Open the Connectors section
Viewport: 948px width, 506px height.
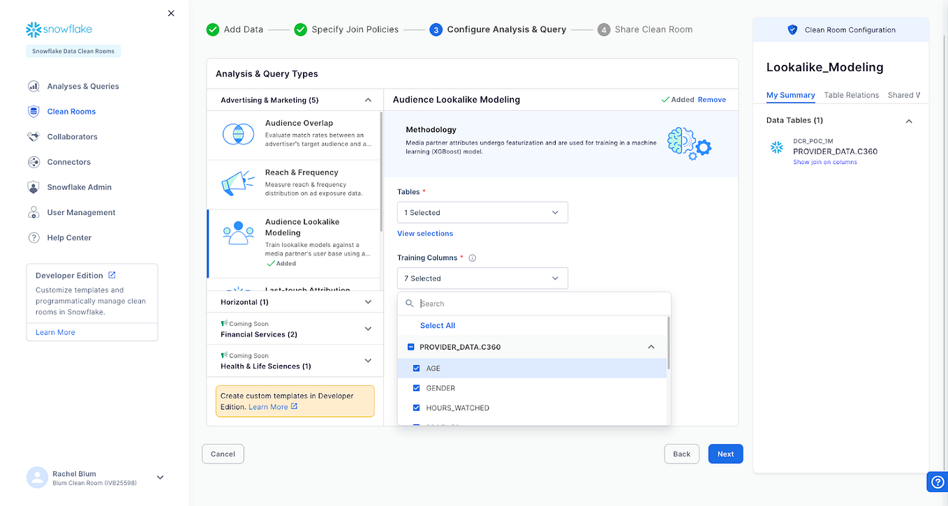[69, 161]
